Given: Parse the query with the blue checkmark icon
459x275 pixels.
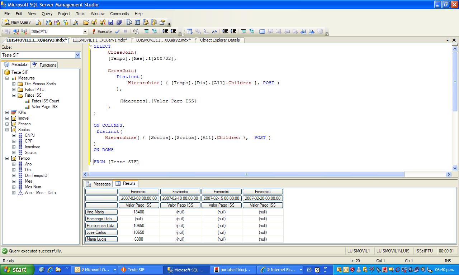Looking at the screenshot, I should [x=117, y=32].
